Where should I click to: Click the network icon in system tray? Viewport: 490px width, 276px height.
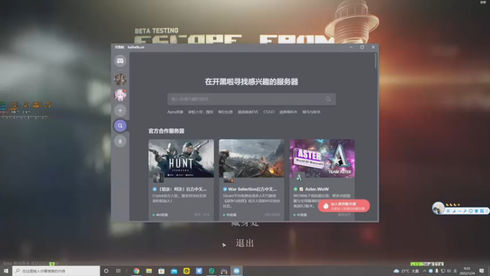point(443,271)
